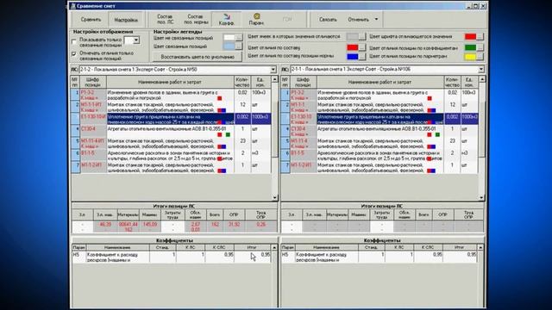The width and height of the screenshot is (552, 310).
Task: Select left row 6 'Археологические раскопки'
Action: [x=171, y=155]
